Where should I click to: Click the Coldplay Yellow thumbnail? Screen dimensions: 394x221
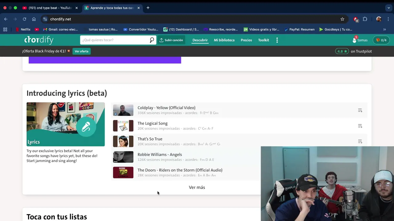123,110
